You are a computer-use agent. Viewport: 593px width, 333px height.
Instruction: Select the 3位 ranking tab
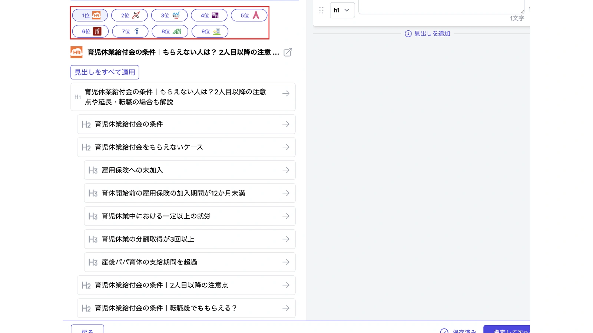(169, 15)
